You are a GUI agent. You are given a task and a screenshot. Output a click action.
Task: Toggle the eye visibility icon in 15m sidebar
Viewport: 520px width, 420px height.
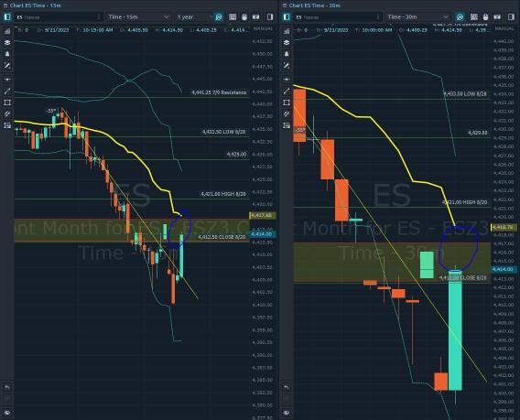tap(7, 413)
